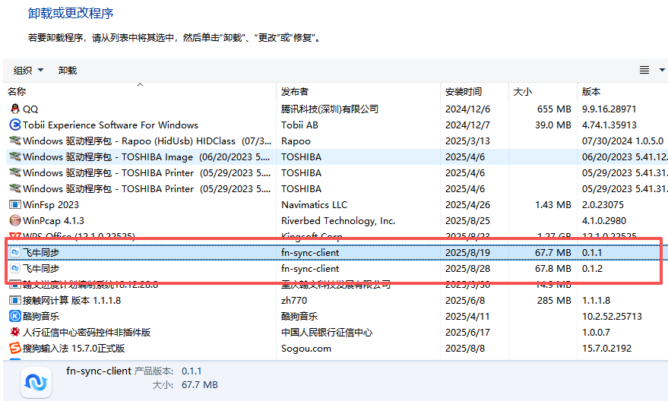Click version 2.0.23075 cell
The image size is (668, 401).
point(603,205)
